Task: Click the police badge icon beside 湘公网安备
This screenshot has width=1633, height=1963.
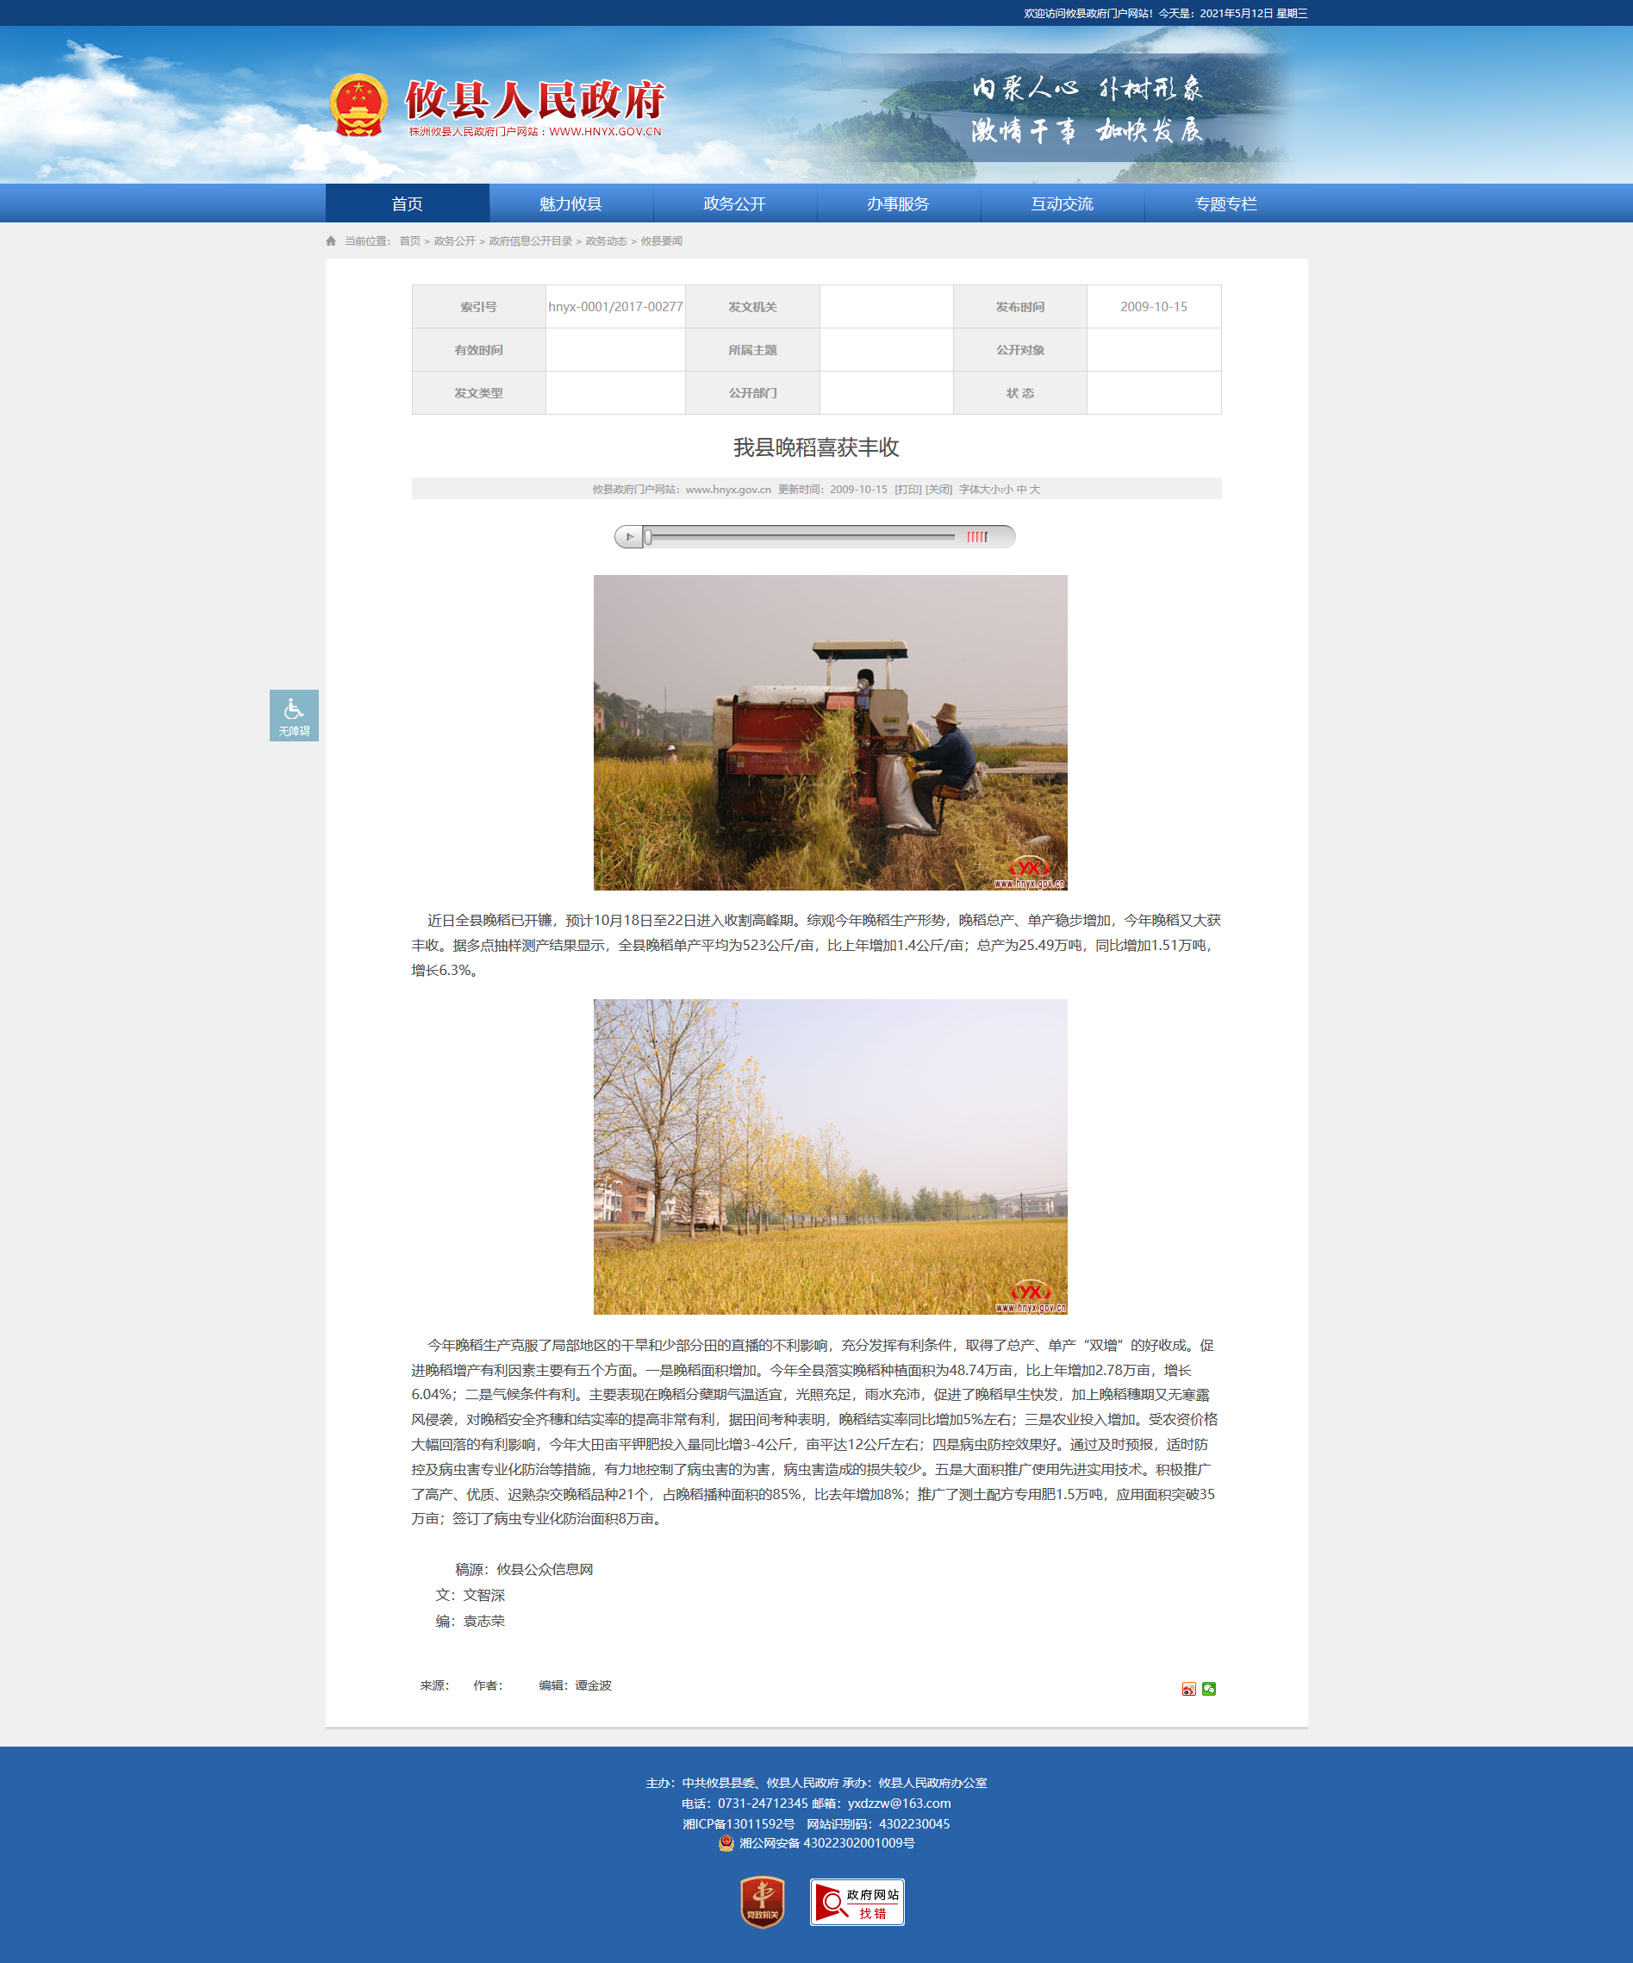Action: click(726, 1843)
